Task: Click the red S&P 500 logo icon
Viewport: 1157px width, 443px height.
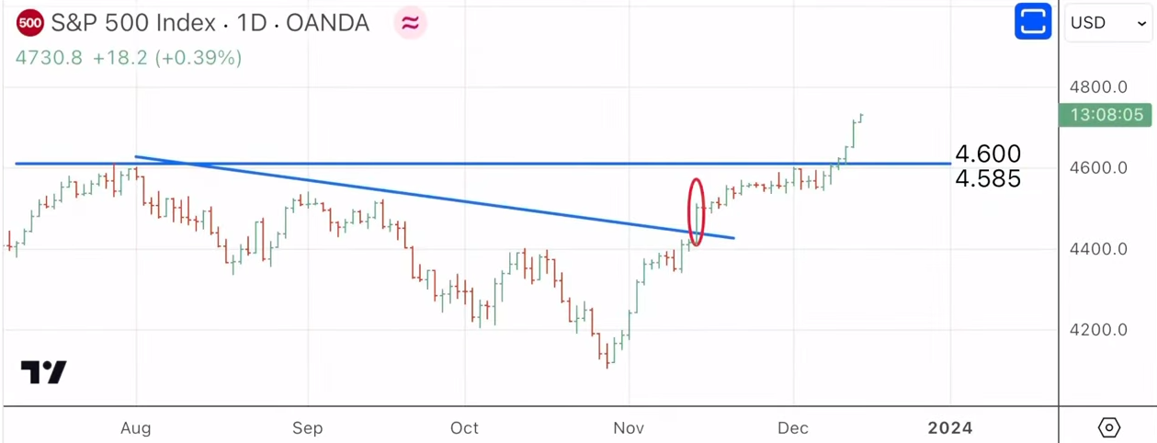Action: [x=30, y=23]
